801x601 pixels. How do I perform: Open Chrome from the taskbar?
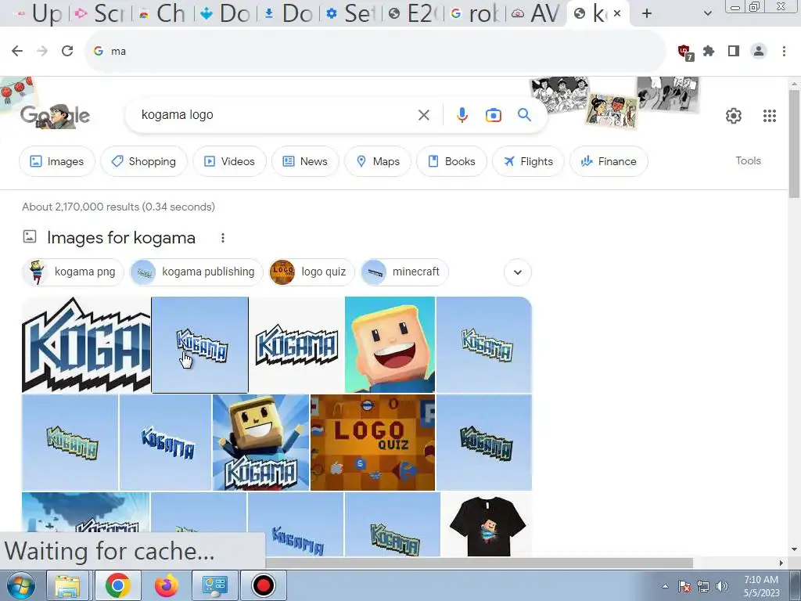click(x=117, y=585)
